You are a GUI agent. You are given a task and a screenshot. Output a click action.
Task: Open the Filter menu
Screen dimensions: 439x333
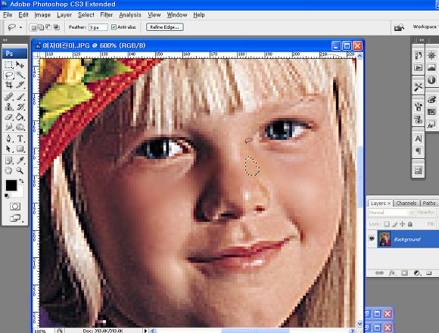pos(107,15)
